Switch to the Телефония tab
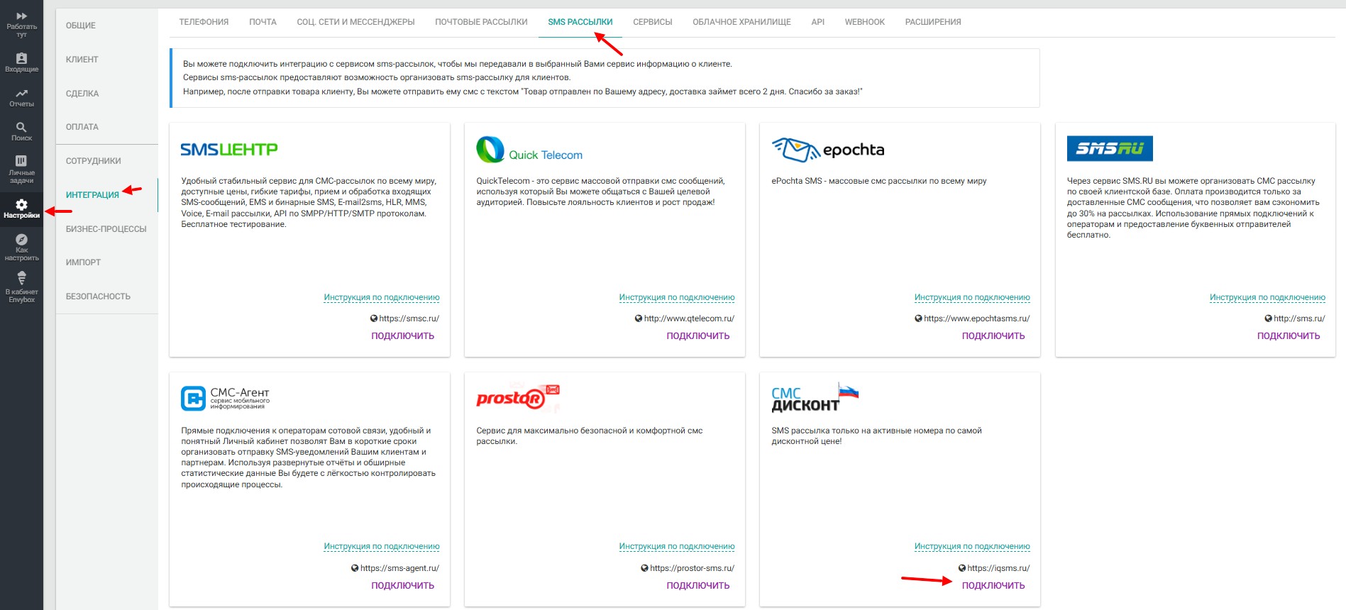Screen dimensions: 1346x610 204,22
